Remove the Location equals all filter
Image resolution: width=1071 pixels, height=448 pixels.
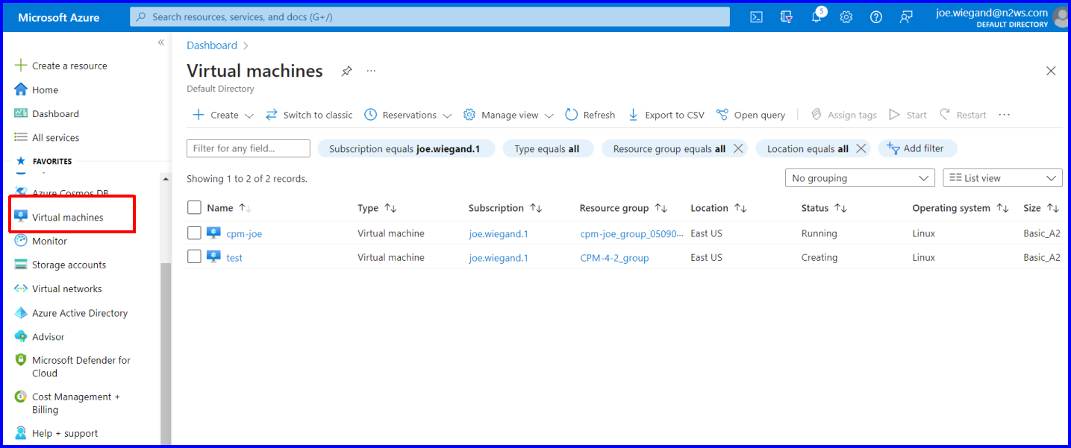[x=861, y=148]
